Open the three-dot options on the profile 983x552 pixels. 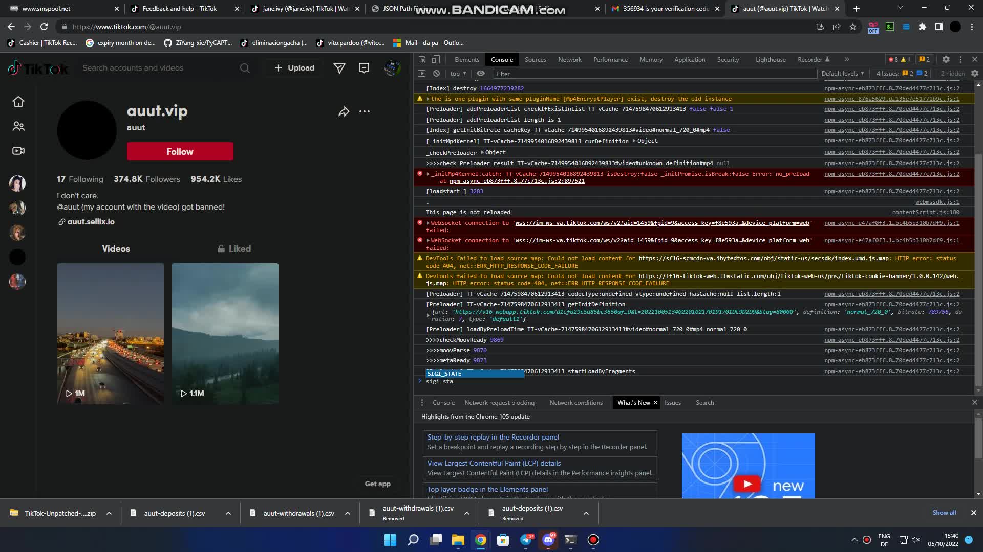[x=365, y=111]
